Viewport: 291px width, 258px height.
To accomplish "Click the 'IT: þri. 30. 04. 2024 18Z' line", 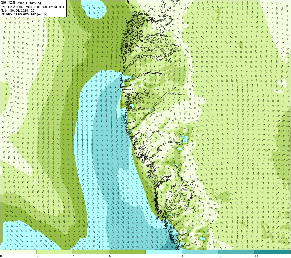I will tap(17, 10).
